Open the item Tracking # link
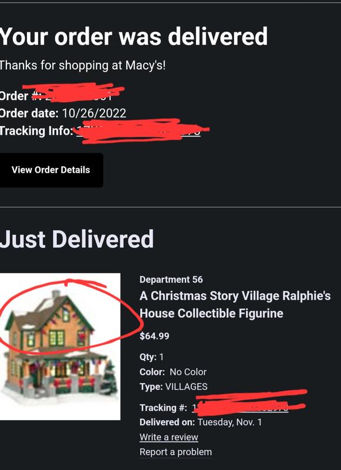Screen dimensions: 341x470 (x=240, y=407)
